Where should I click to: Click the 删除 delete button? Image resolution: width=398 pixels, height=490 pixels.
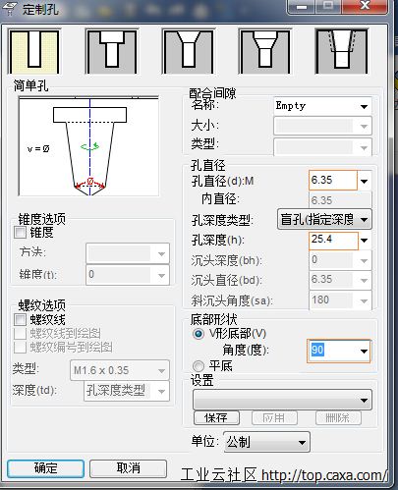pos(338,418)
